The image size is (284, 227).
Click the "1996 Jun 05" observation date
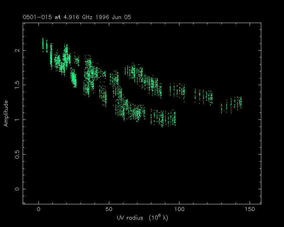pyautogui.click(x=112, y=17)
